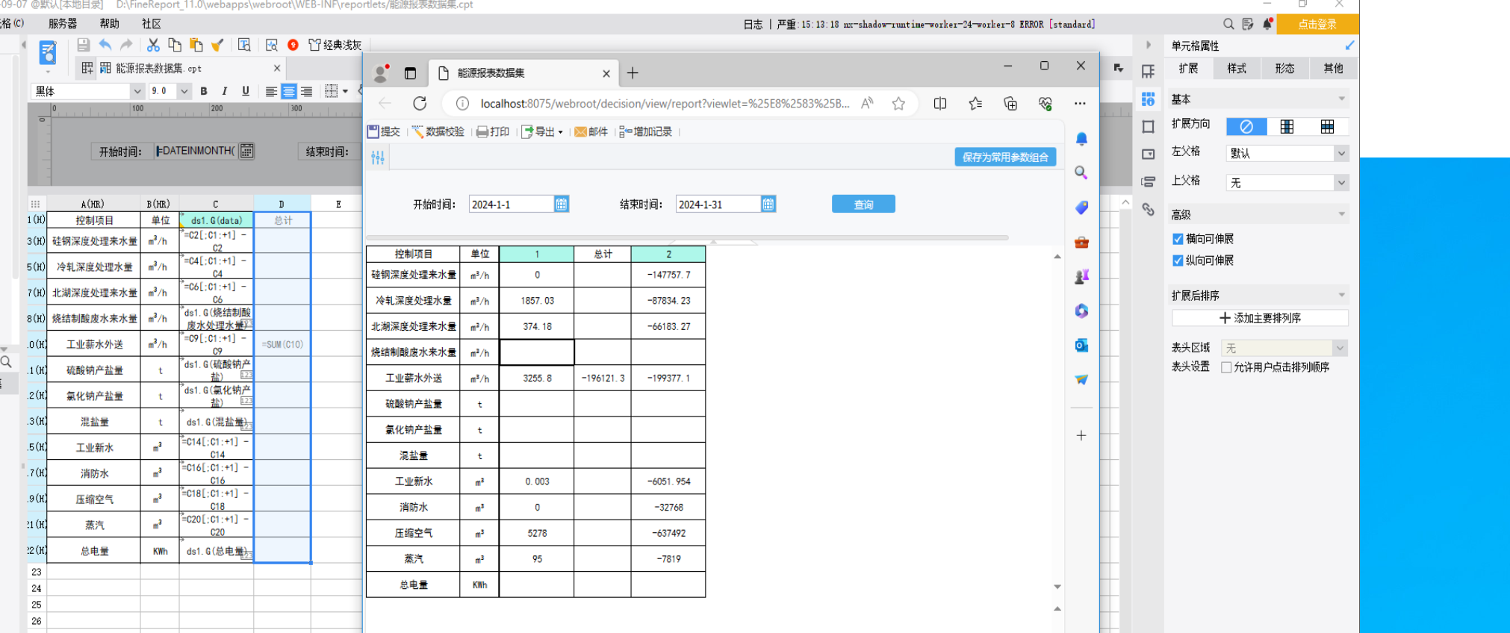Click the search icon in FineReport title bar

tap(1228, 24)
